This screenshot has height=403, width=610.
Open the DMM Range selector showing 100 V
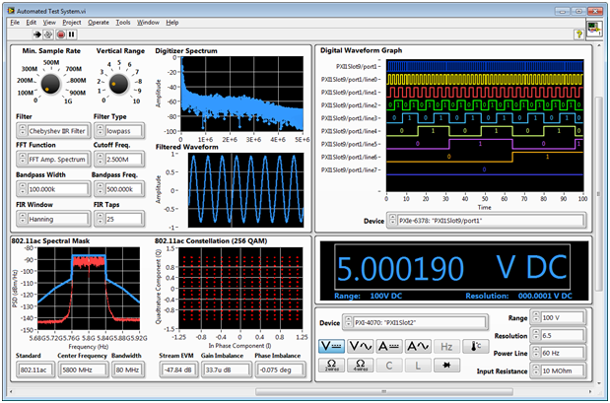(564, 318)
